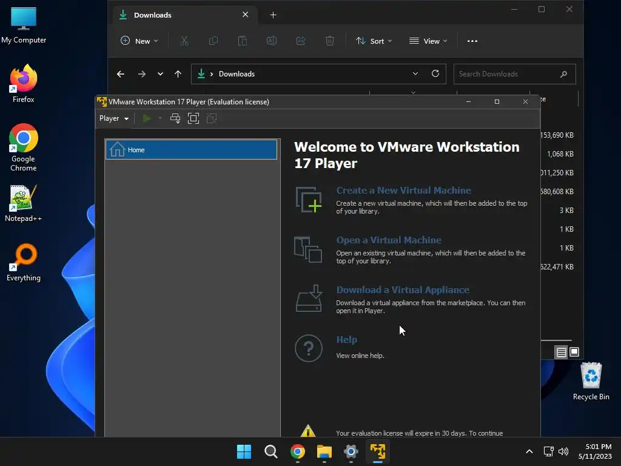Click the 153,690 KB size cell
This screenshot has width=621, height=466.
[x=557, y=135]
